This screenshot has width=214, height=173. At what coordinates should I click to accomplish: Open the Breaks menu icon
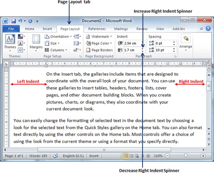click(x=77, y=37)
